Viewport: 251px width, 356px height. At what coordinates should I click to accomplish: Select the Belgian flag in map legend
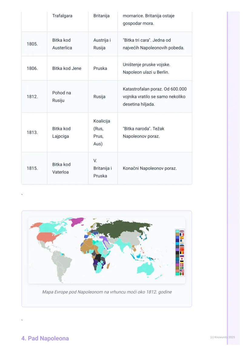pos(182,253)
